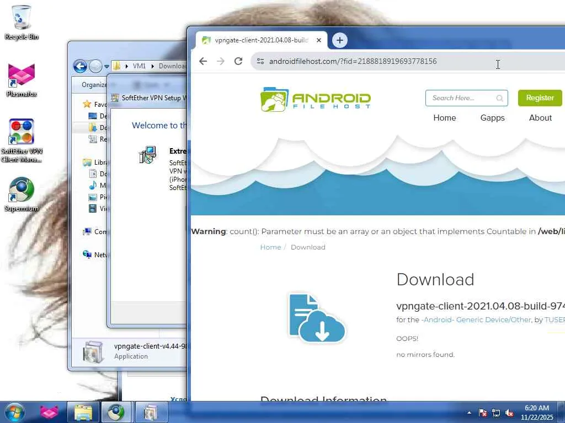
Task: Open File Explorer from the taskbar
Action: [x=83, y=412]
